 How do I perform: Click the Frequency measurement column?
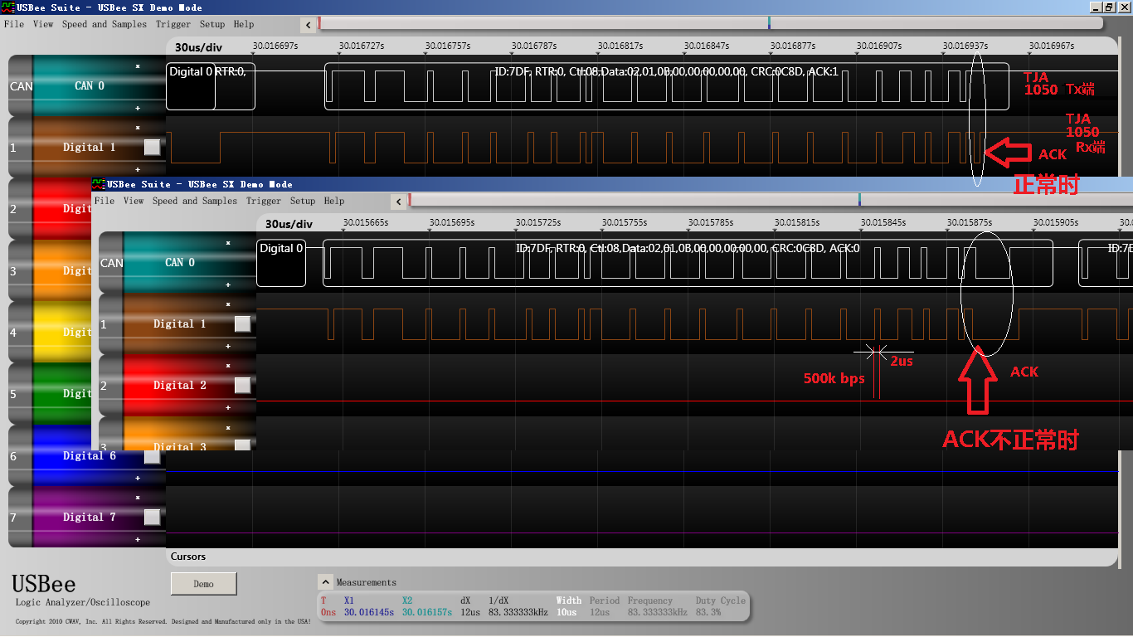click(x=658, y=606)
